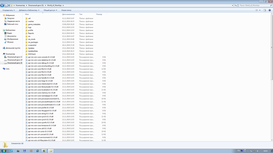
Task: Click the search magnifier icon
Action: point(271,5)
